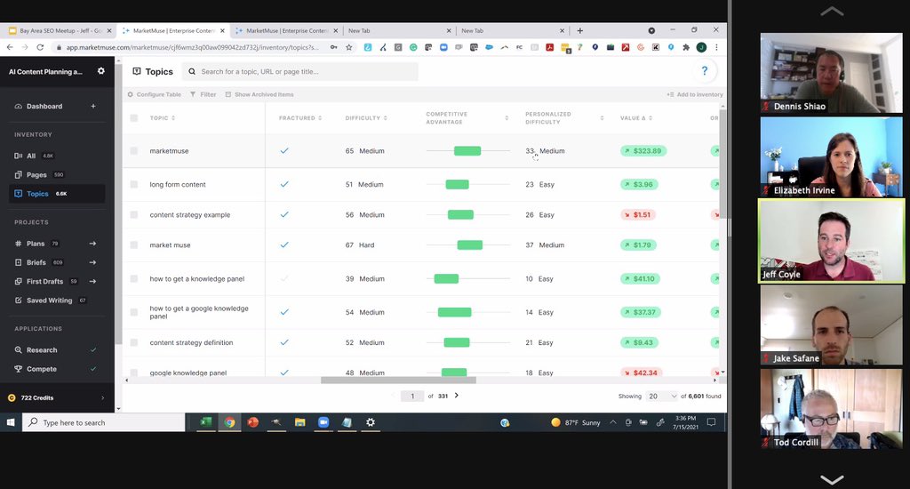Open the help question mark button

[x=704, y=71]
